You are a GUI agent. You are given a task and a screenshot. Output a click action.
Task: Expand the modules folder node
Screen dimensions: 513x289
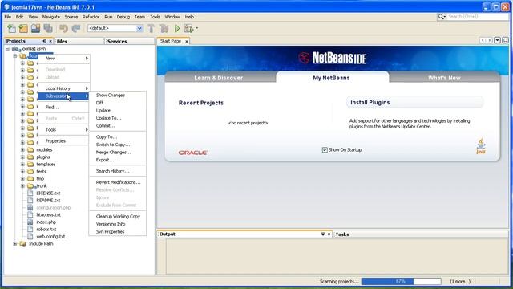point(22,150)
